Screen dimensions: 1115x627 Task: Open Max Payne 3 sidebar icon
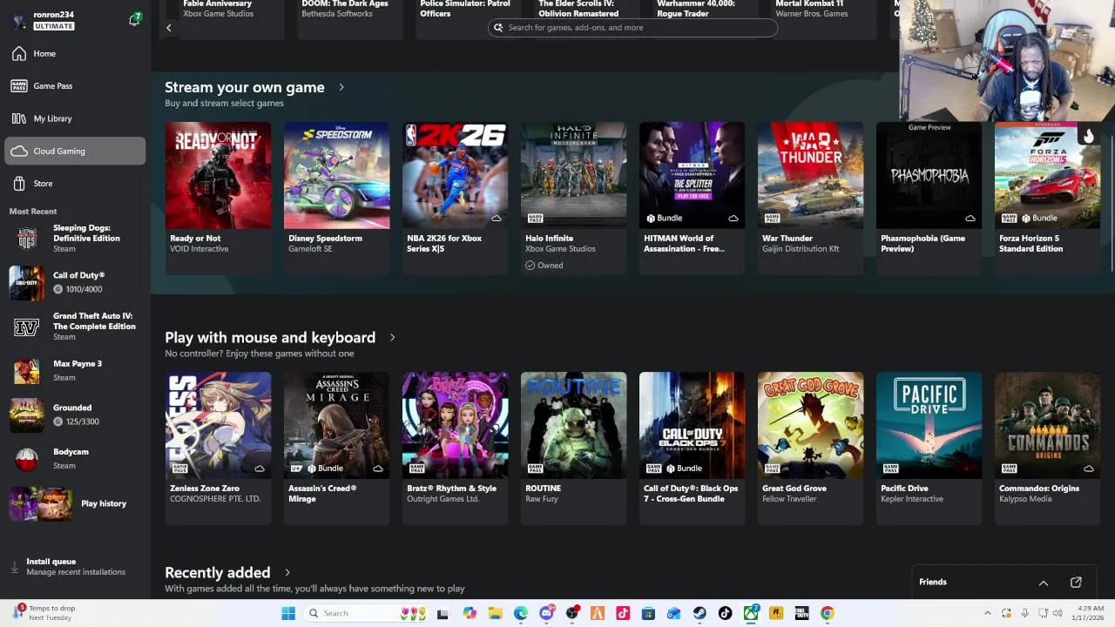27,371
